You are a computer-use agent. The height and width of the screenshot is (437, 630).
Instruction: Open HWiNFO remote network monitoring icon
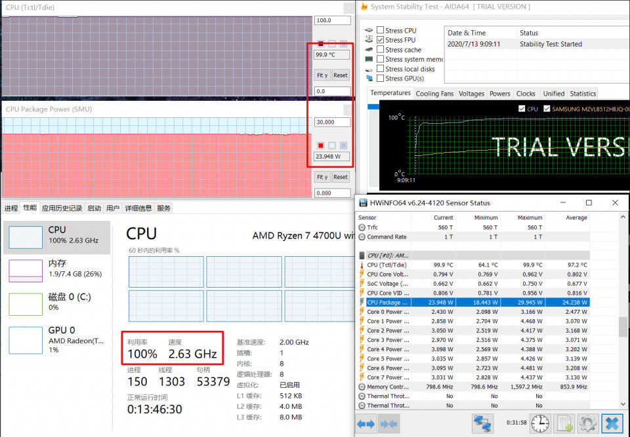click(482, 424)
